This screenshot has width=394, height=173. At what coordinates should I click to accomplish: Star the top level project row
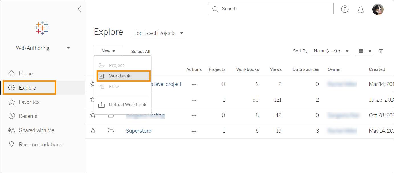coord(93,84)
